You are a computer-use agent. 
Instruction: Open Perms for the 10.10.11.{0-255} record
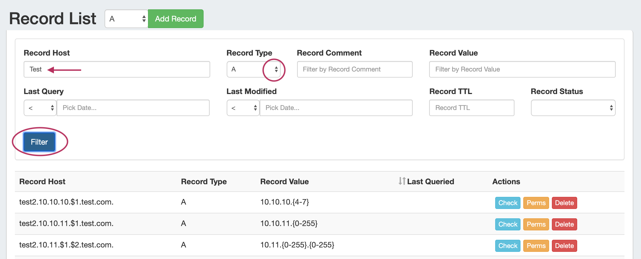click(536, 224)
